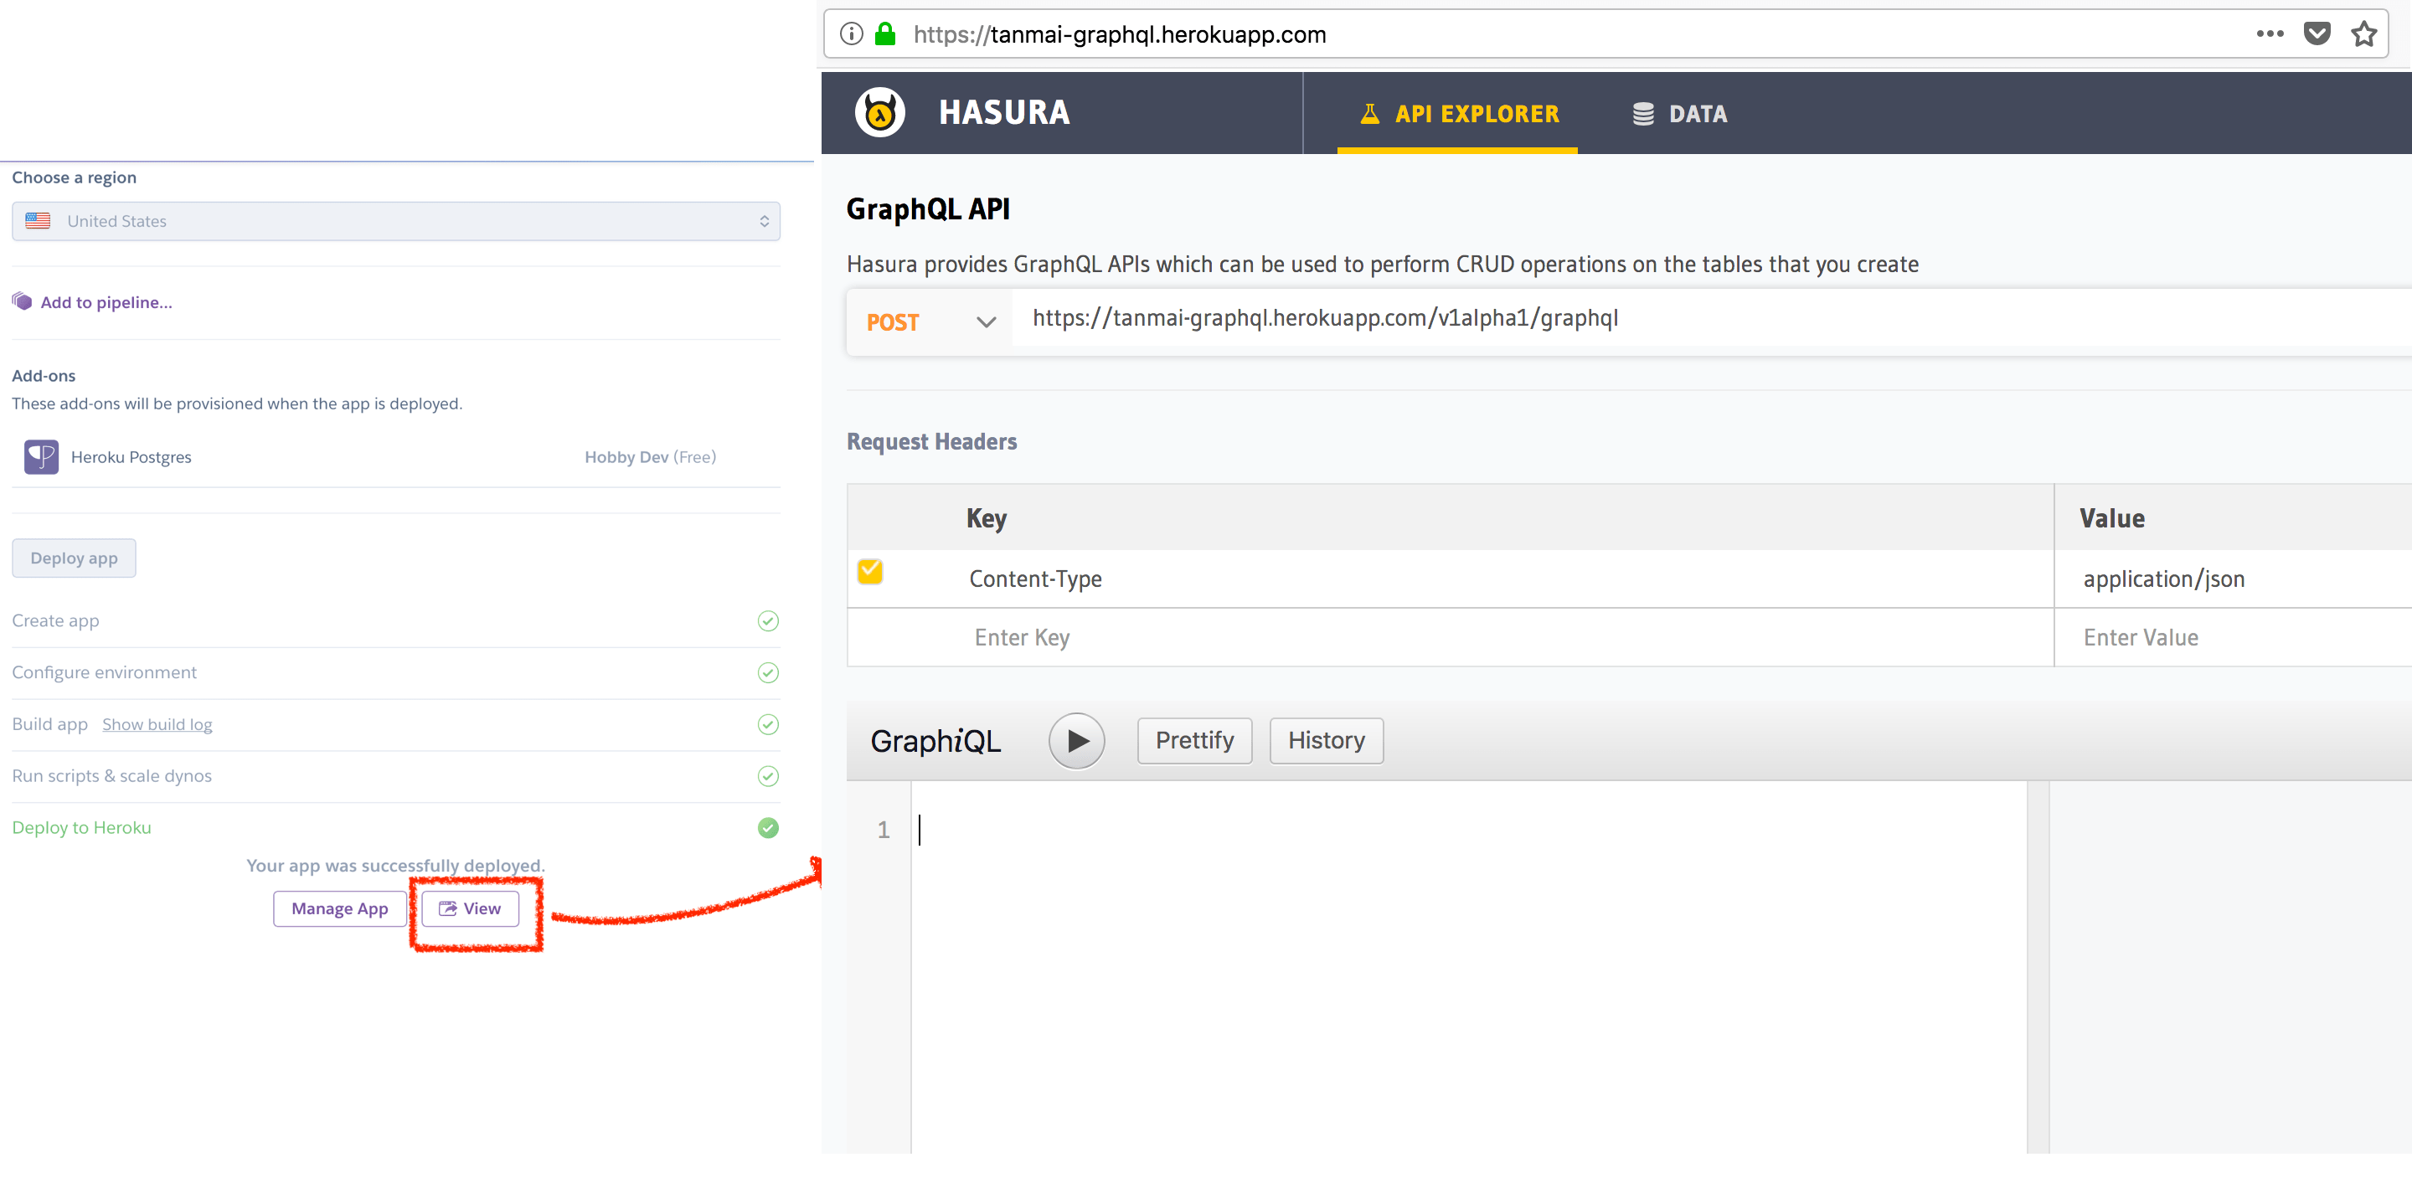
Task: Select the API Explorer tab
Action: [x=1458, y=114]
